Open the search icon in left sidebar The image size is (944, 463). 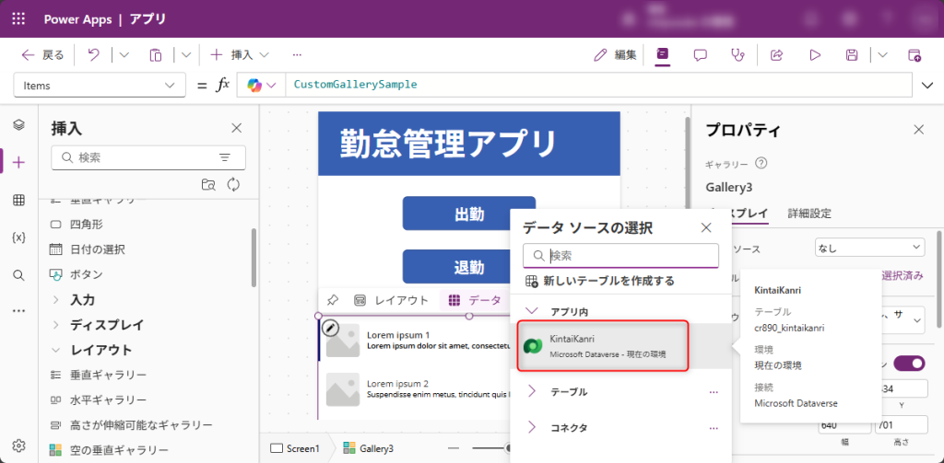point(18,275)
